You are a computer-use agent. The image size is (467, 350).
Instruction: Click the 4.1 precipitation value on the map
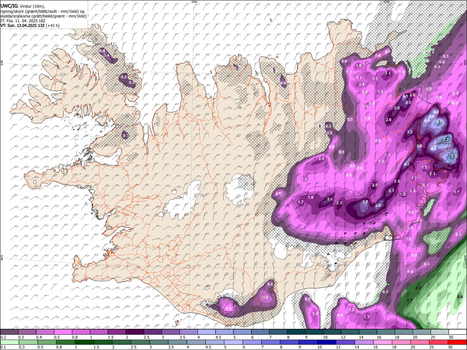[x=405, y=96]
